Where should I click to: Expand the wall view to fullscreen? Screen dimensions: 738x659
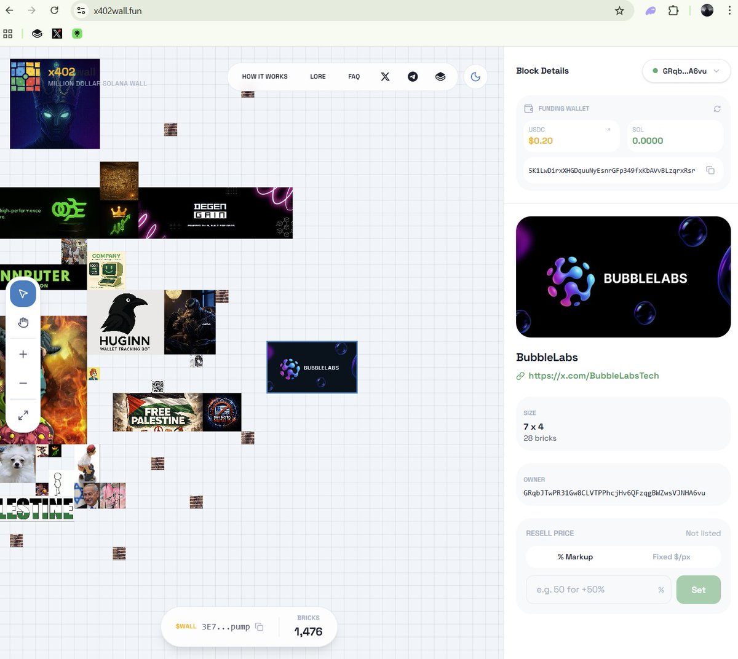point(23,416)
